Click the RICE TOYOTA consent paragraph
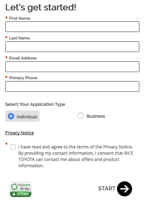The image size is (144, 202). click(76, 156)
